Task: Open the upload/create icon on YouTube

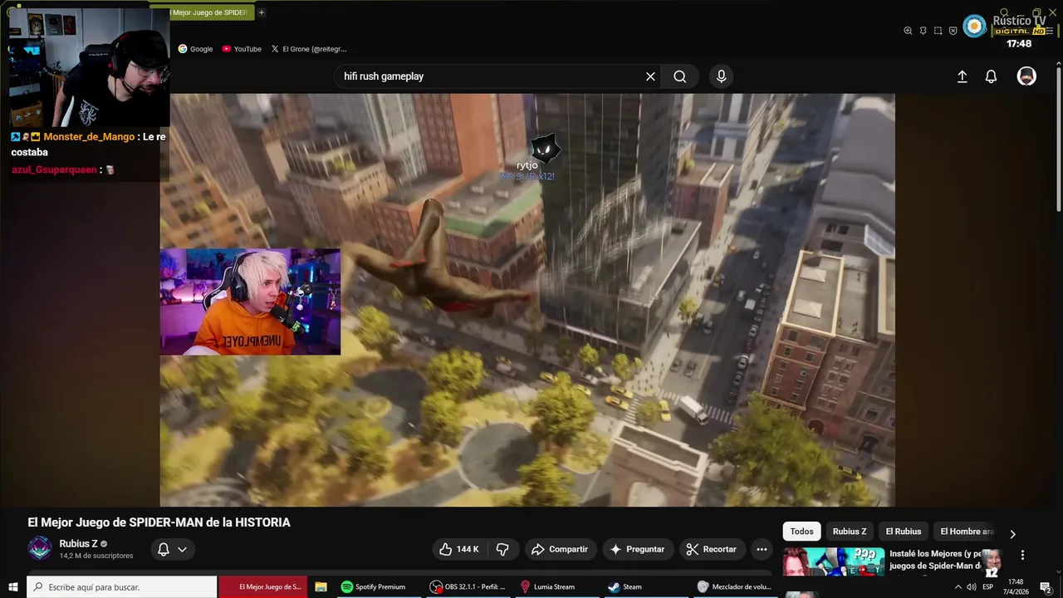Action: 962,76
